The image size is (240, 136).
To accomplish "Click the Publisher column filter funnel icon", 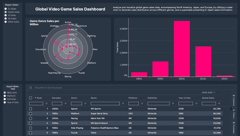I will pos(173,103).
